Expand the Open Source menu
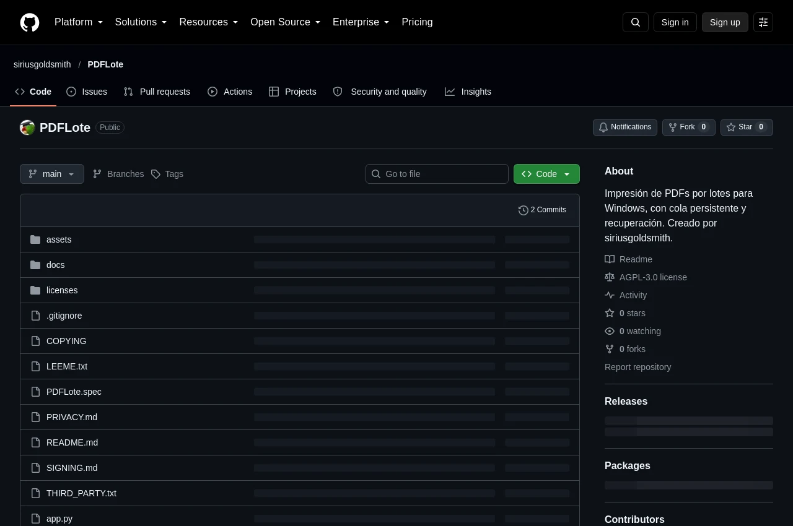 pyautogui.click(x=286, y=22)
